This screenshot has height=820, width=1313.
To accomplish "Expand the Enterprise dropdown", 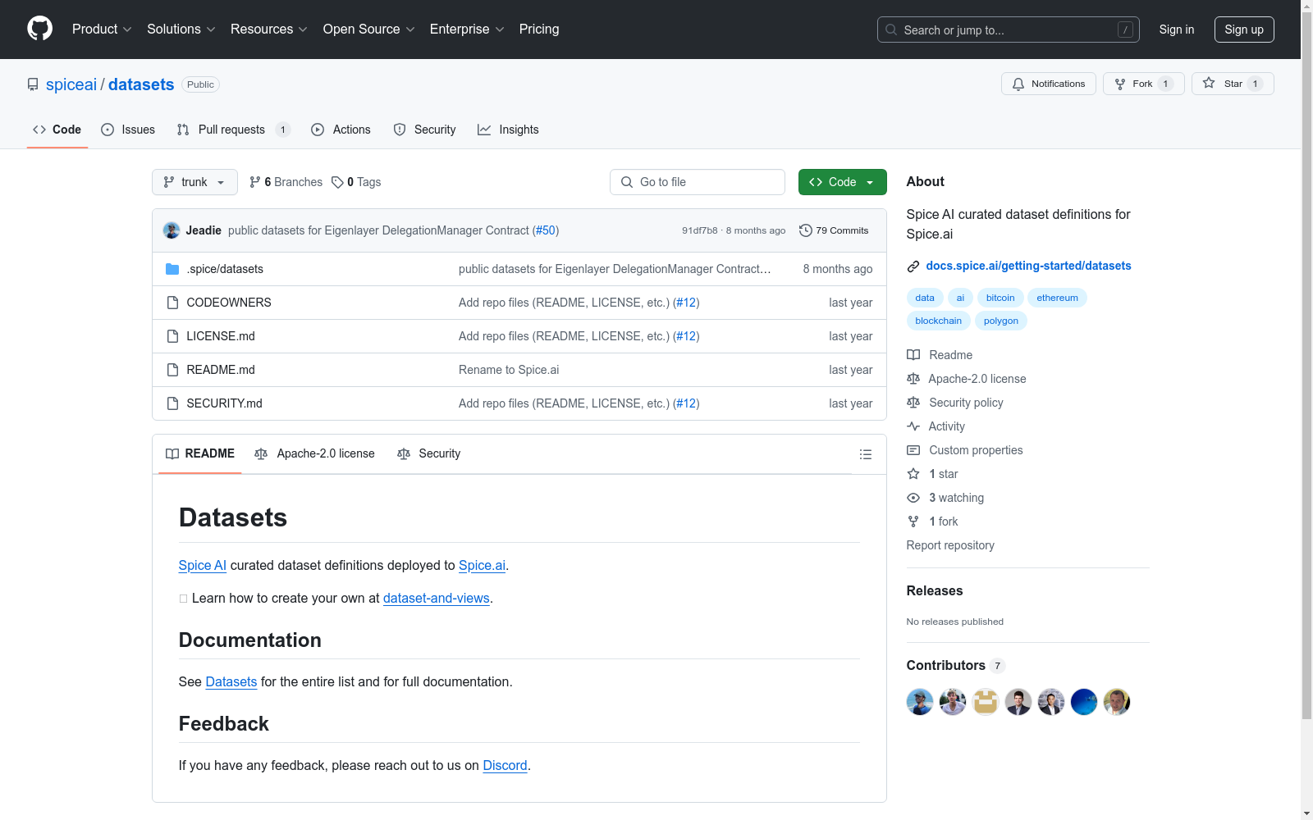I will (x=467, y=30).
